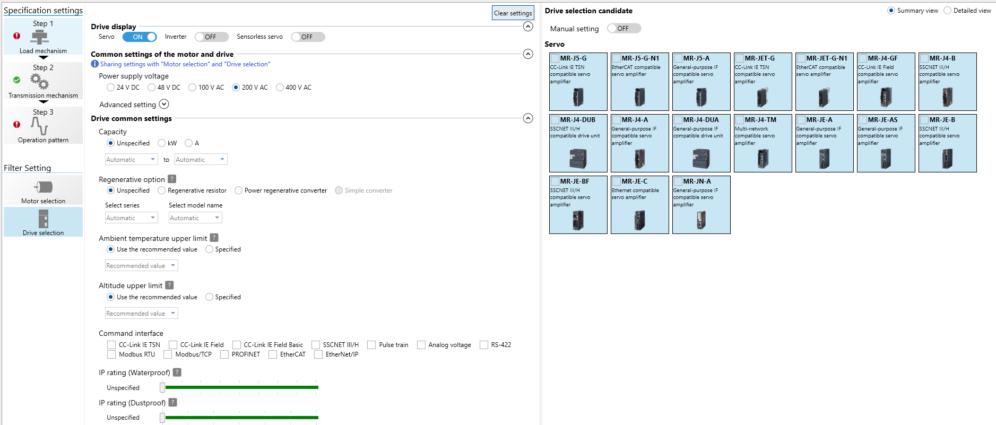Show help for Altitude upper limit

point(169,285)
